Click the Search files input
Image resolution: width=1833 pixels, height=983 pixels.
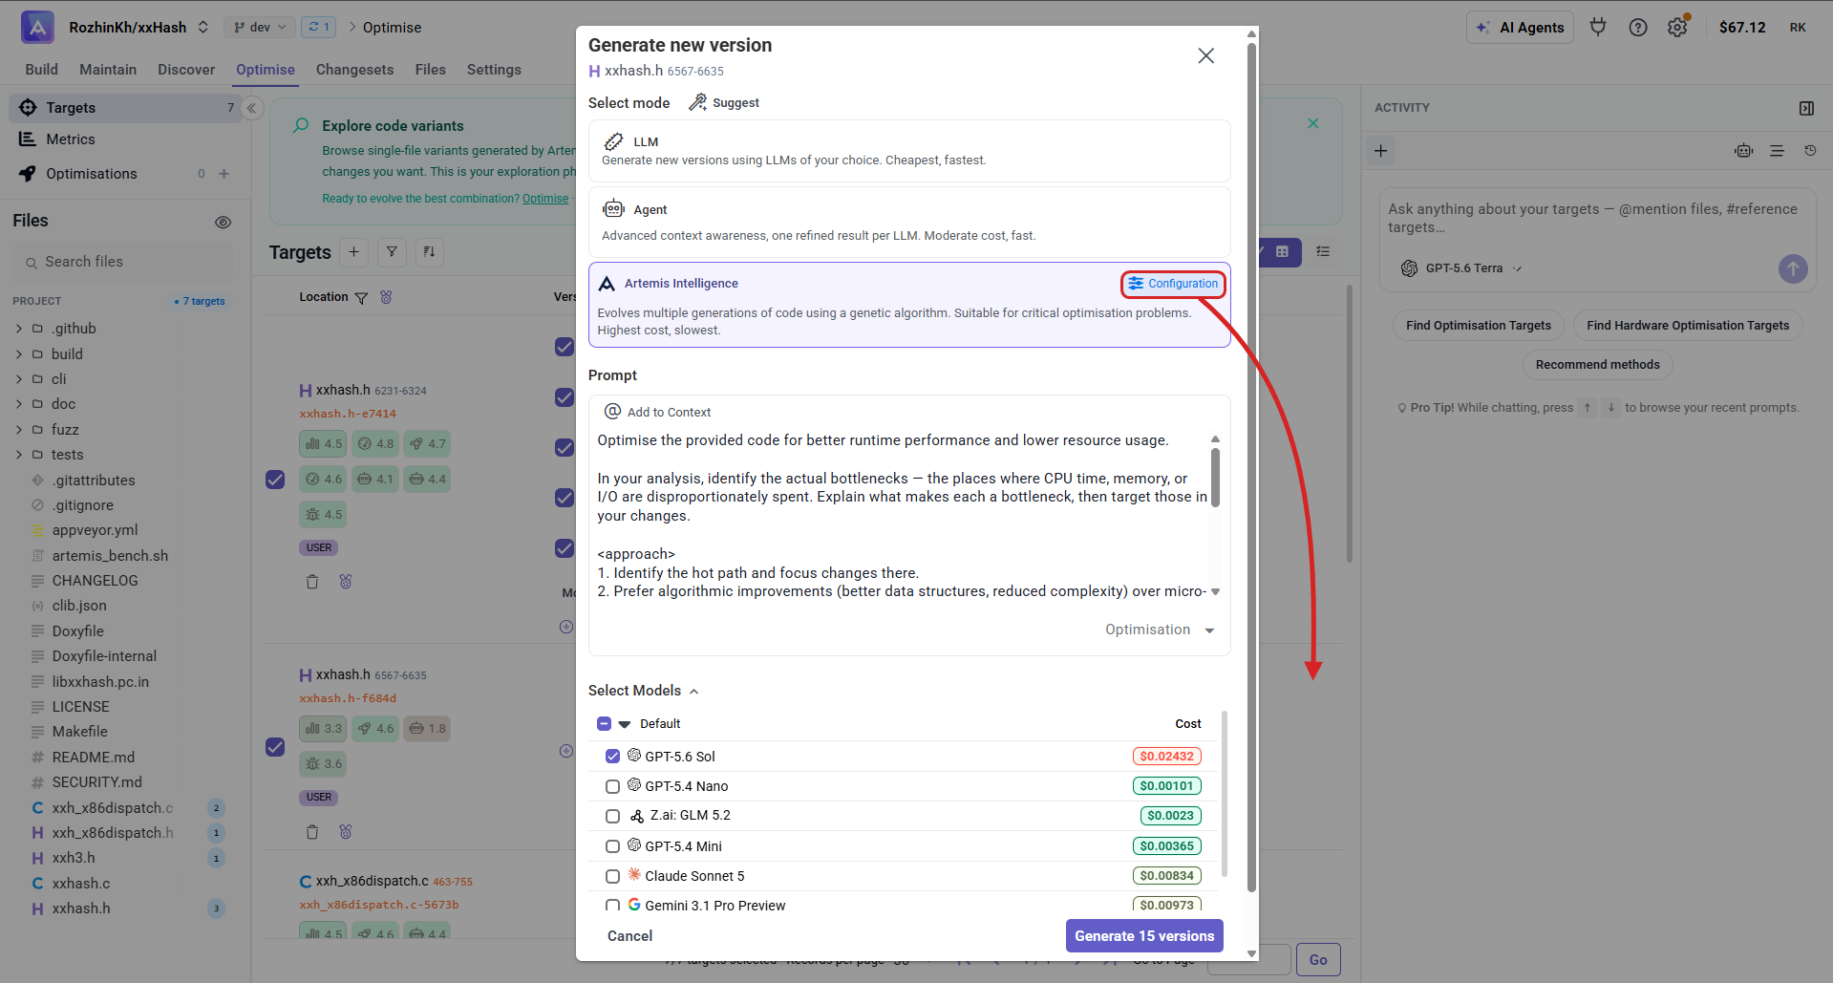coord(122,262)
